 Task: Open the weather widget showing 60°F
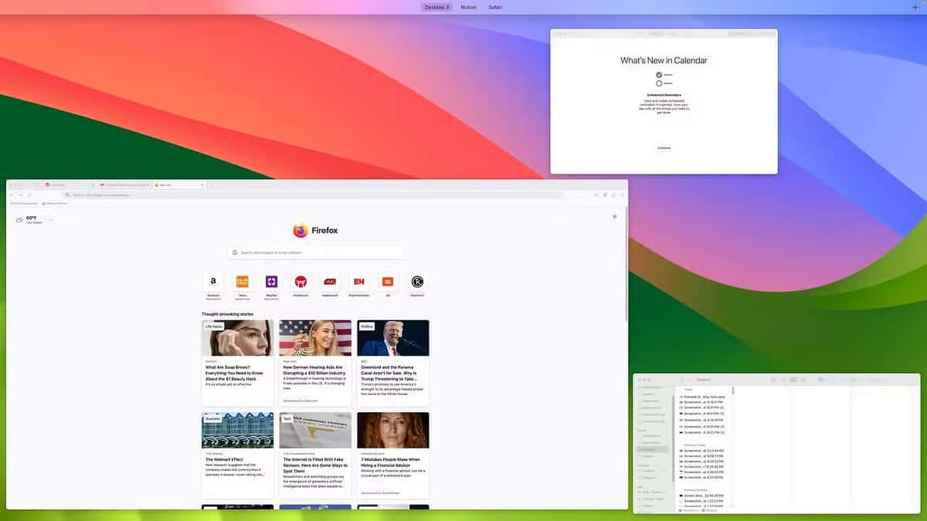tap(31, 220)
